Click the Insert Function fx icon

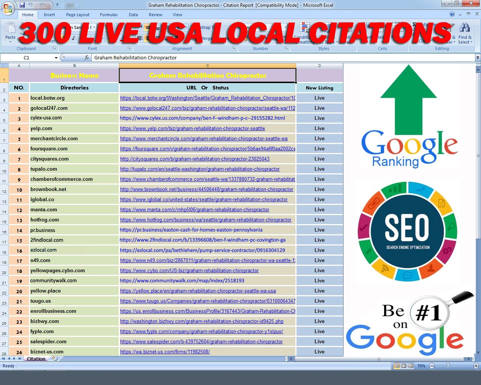(x=87, y=58)
